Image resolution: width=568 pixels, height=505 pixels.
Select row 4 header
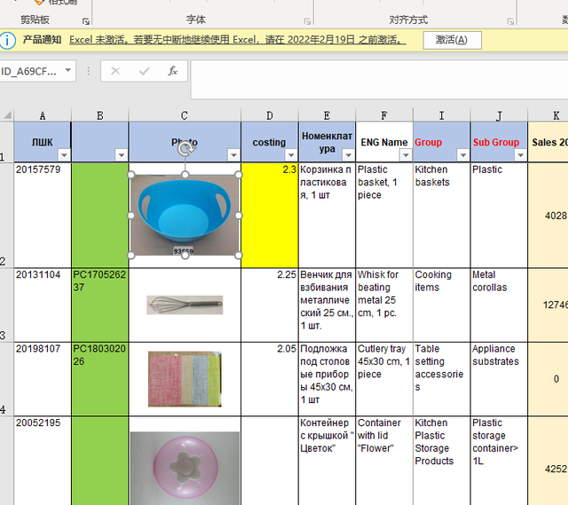(6, 379)
